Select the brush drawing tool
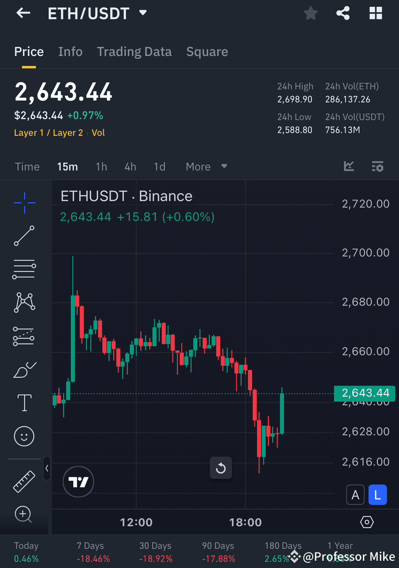 24,369
